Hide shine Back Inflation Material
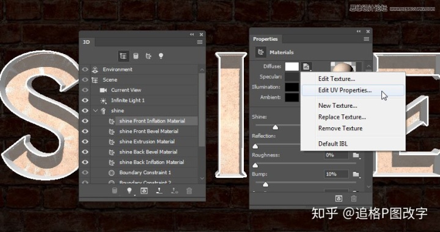Screen dimensions: 440x232 click(x=85, y=163)
